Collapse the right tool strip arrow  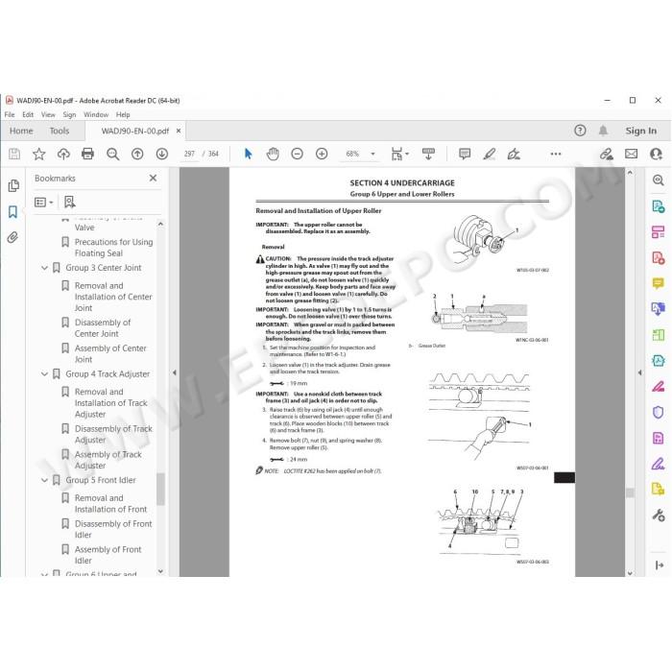click(x=659, y=565)
